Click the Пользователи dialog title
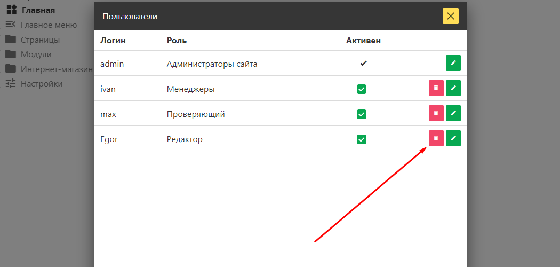This screenshot has width=560, height=267. click(130, 17)
